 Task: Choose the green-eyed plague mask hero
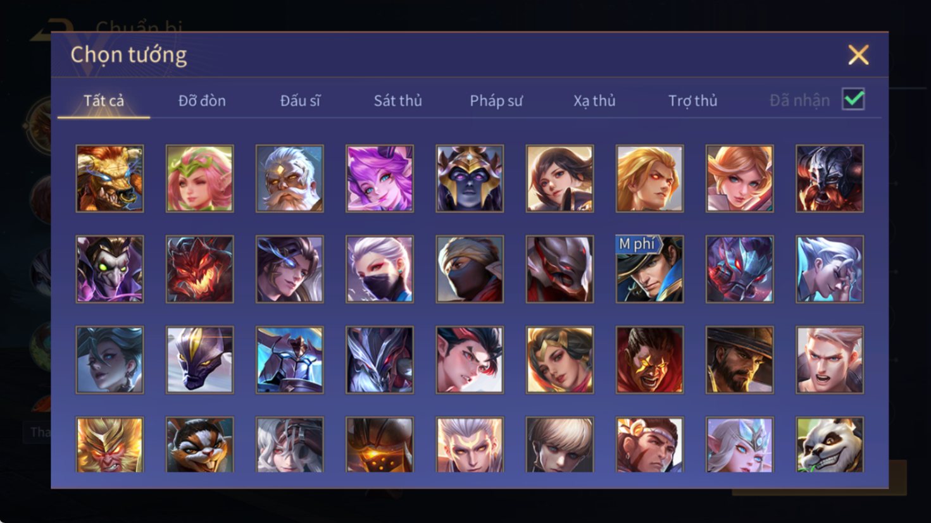coord(109,269)
